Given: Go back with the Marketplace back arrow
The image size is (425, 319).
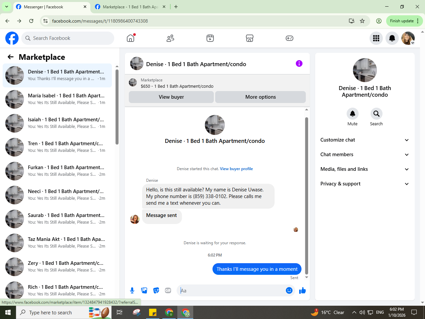Looking at the screenshot, I should pos(11,57).
